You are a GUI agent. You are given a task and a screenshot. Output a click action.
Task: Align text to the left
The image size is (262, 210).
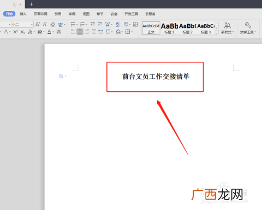tap(73, 32)
